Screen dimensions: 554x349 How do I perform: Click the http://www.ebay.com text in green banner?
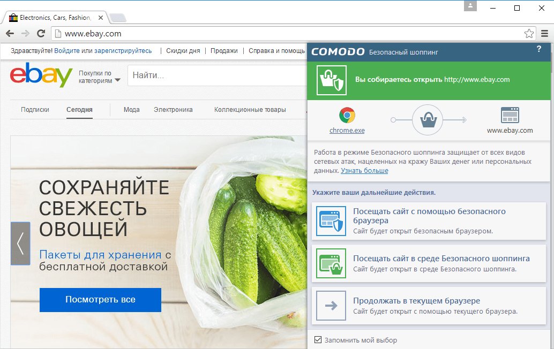477,79
